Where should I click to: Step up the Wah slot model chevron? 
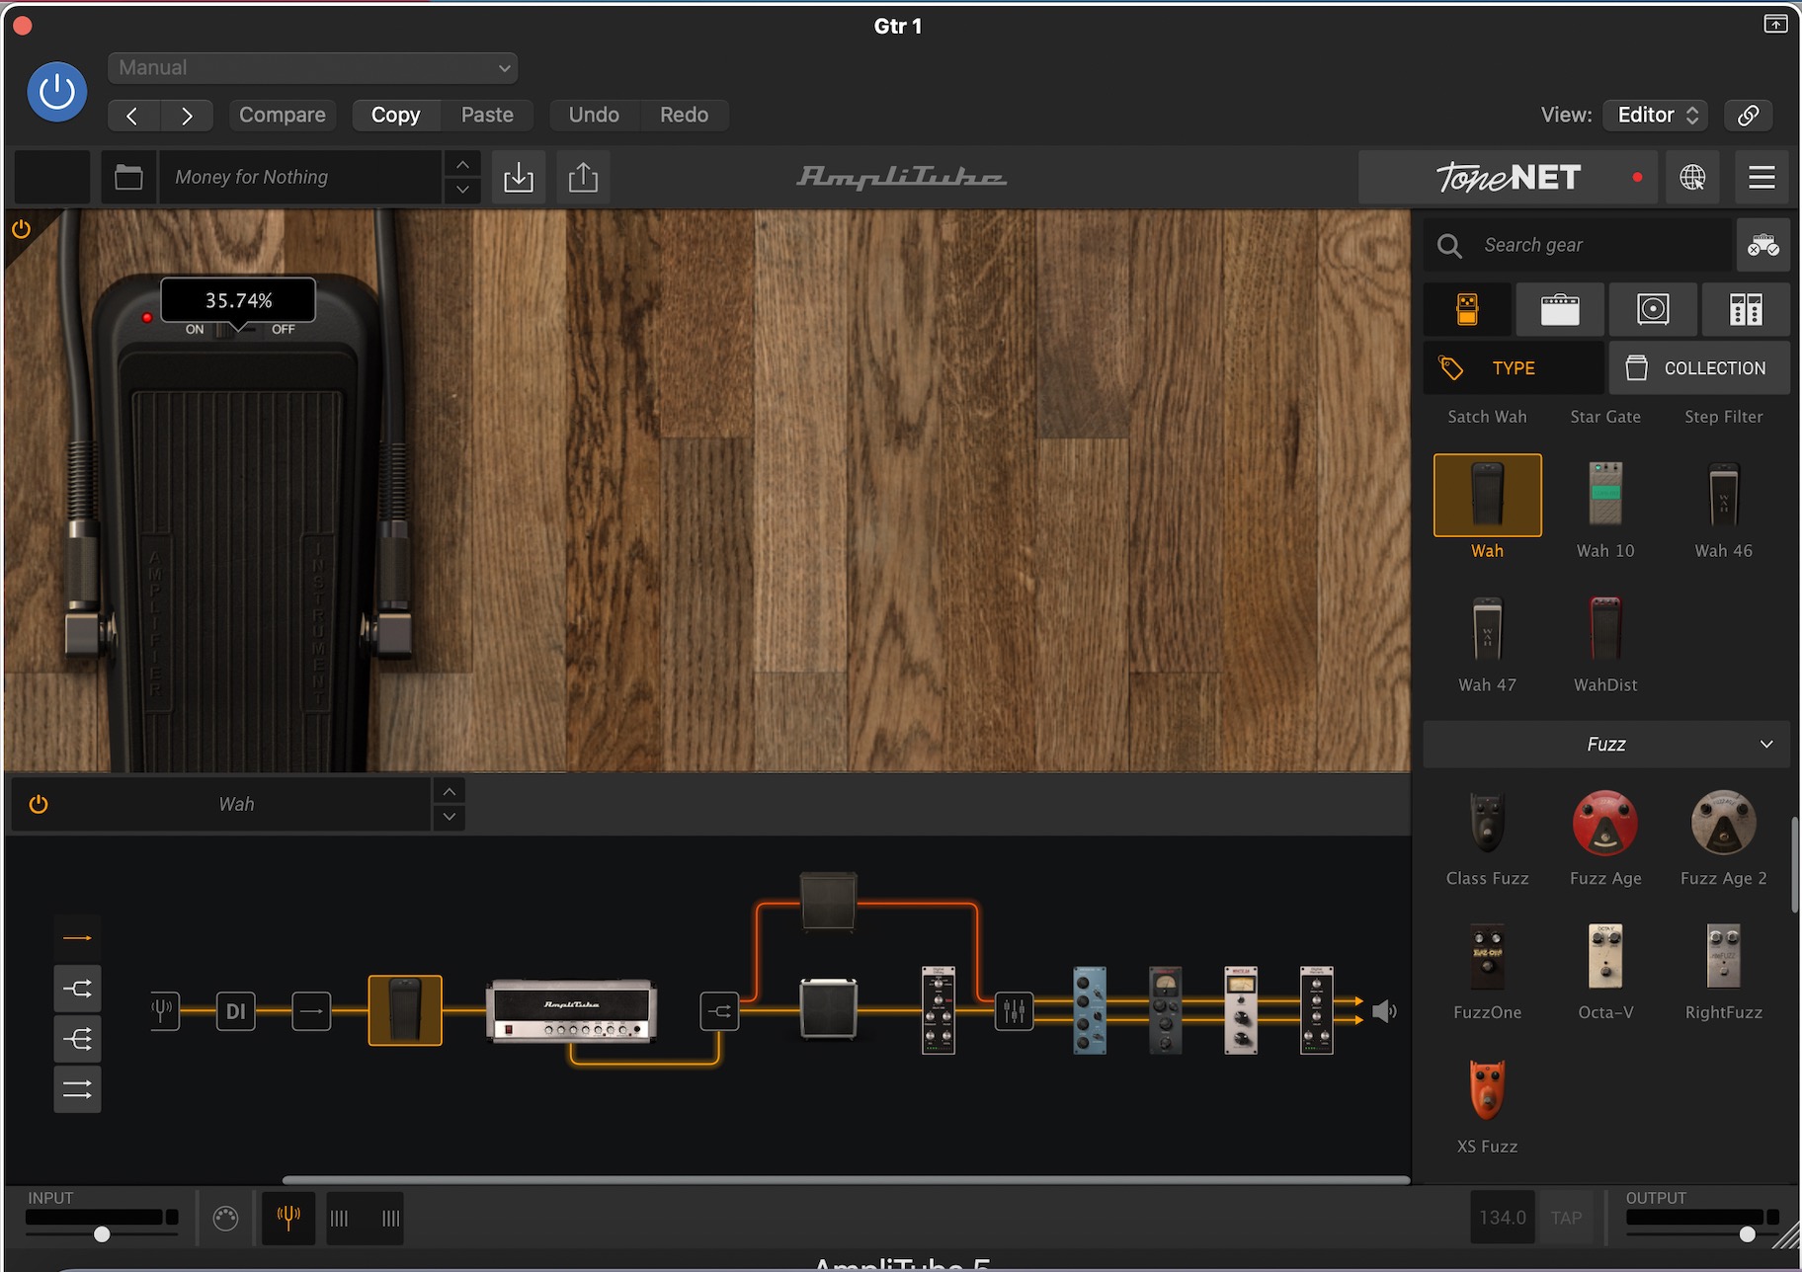pyautogui.click(x=450, y=791)
